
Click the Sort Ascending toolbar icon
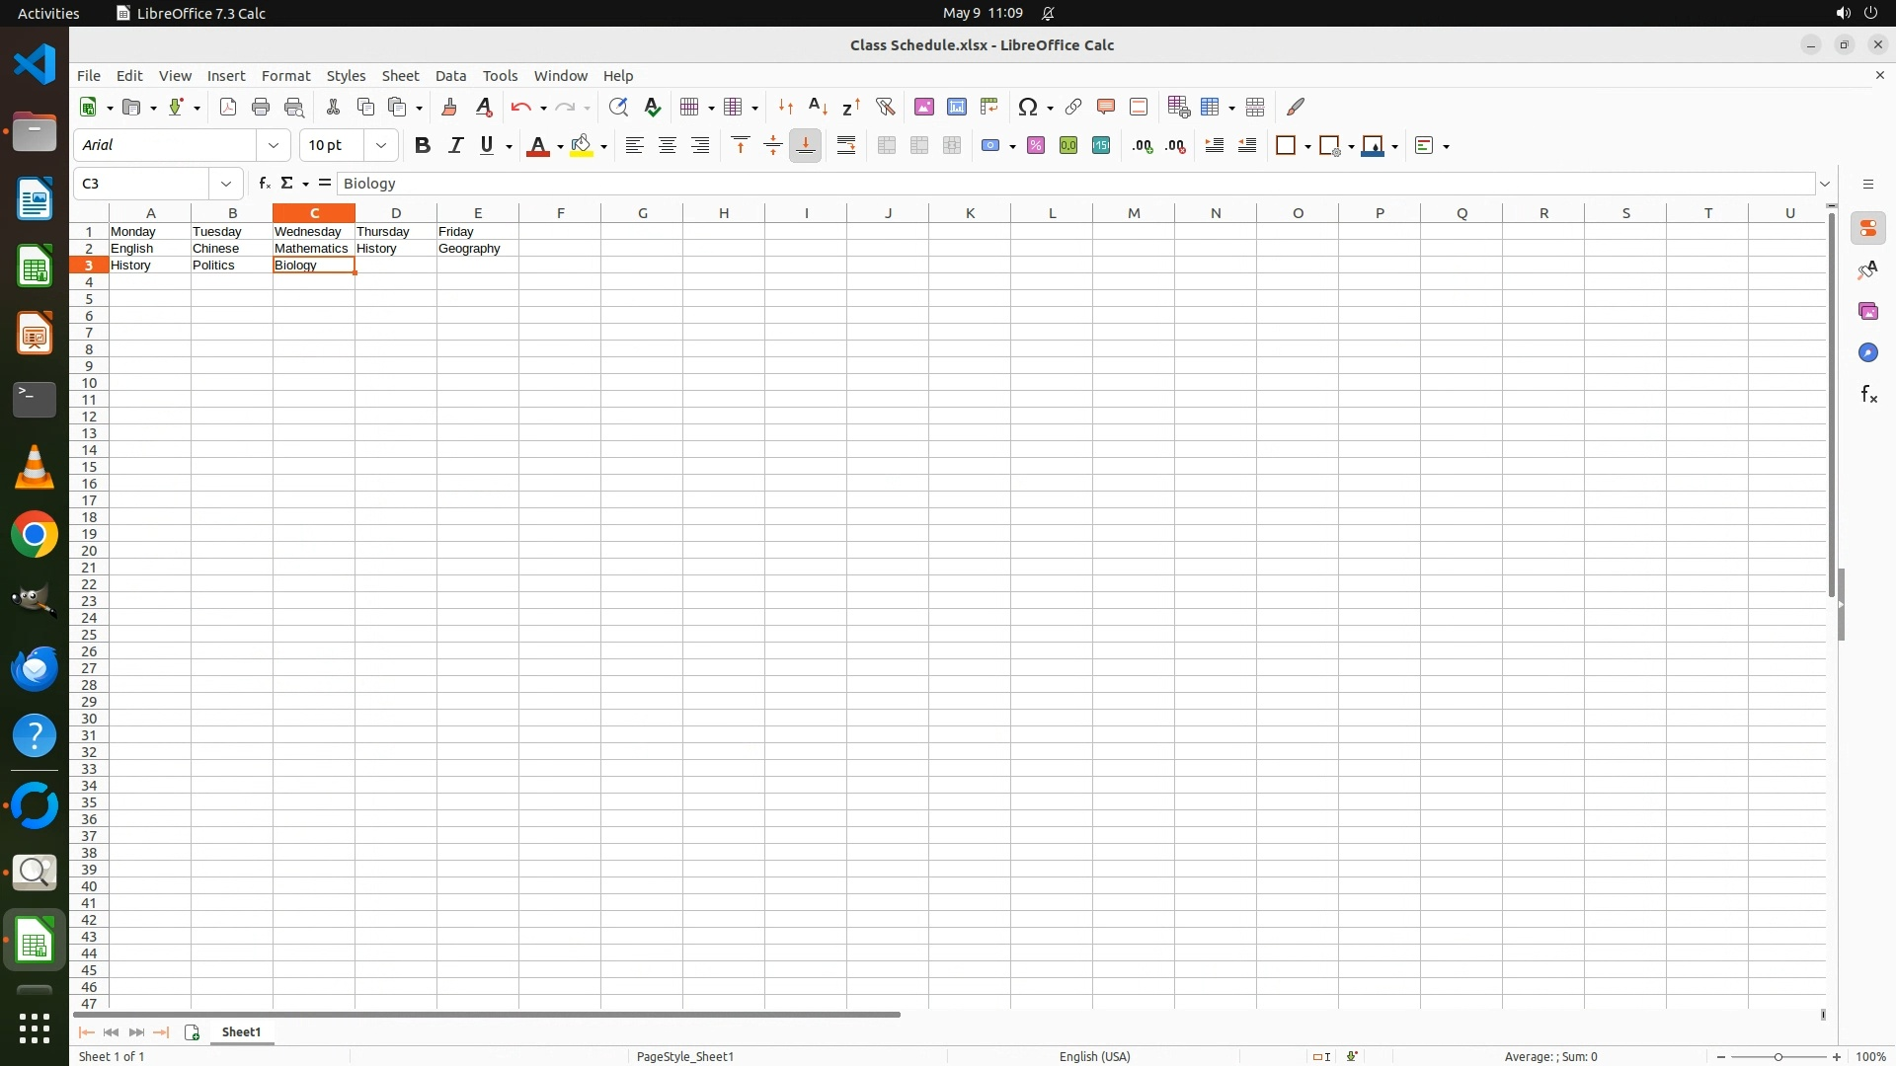point(818,107)
